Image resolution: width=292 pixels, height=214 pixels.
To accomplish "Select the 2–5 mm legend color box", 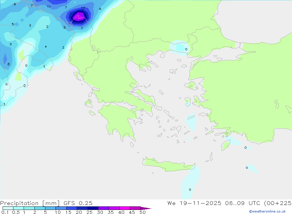I will (x=40, y=208).
